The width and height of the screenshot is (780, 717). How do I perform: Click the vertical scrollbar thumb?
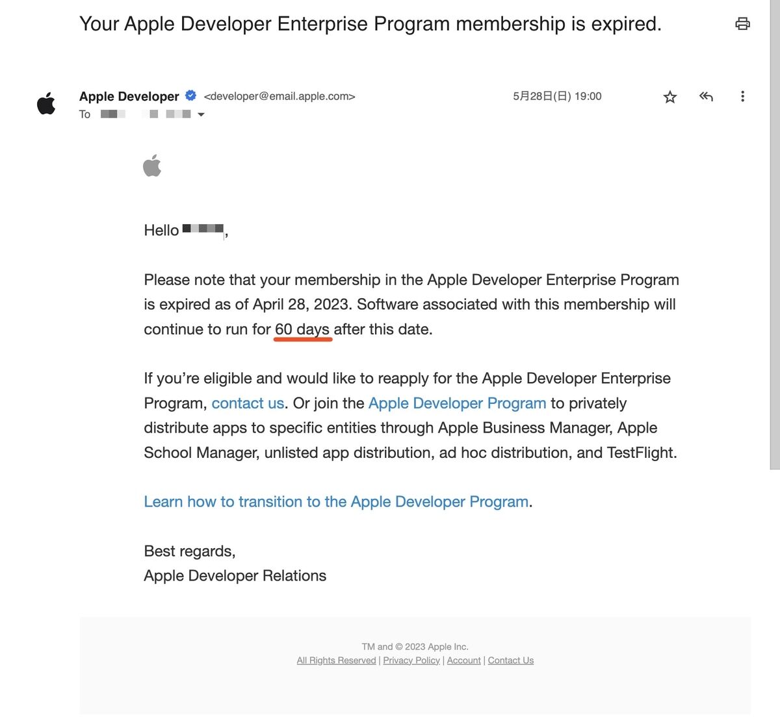(775, 234)
